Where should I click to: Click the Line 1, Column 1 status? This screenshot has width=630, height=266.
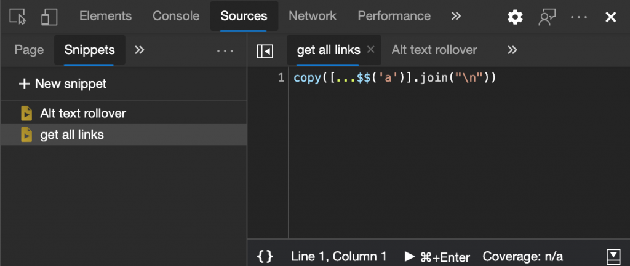(x=339, y=256)
